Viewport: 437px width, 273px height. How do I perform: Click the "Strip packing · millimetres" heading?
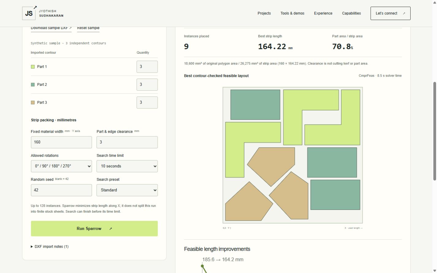[54, 120]
